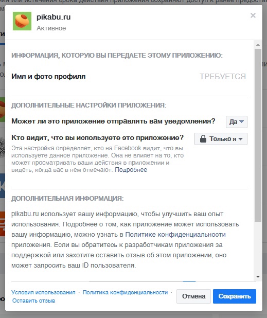Click the caret arrow next to "Только я"
The image size is (267, 318).
point(240,139)
